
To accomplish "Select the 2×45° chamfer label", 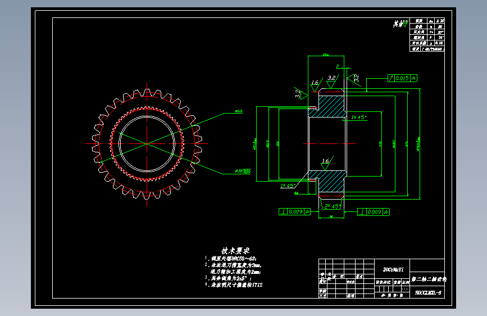I will (x=331, y=206).
